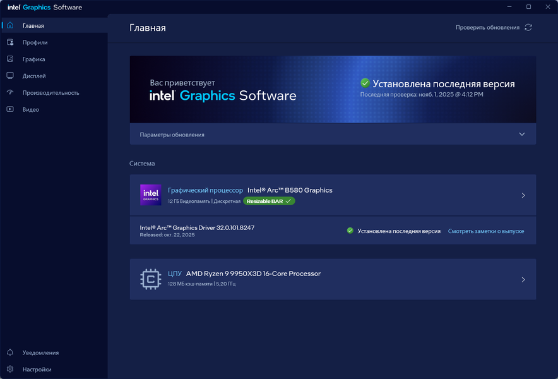The height and width of the screenshot is (379, 558).
Task: Click the Производительность gauge icon
Action: pos(10,92)
